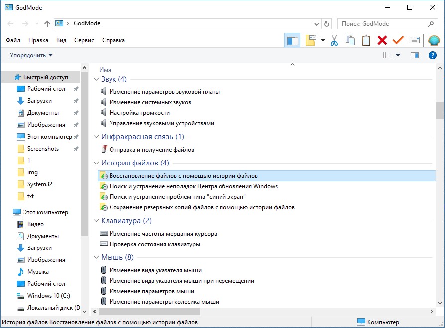
Task: Open the folder options dropdown arrow
Action: [323, 40]
